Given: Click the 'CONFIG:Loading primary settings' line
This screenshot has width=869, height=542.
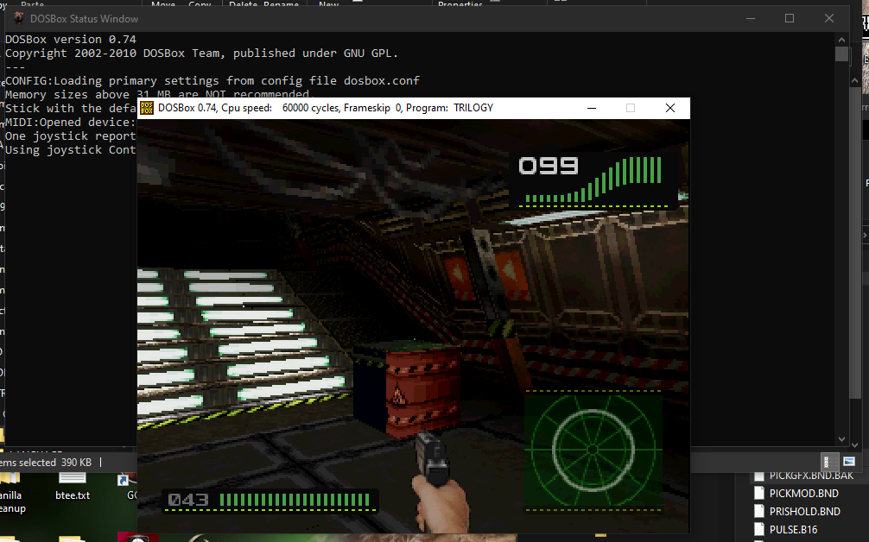Looking at the screenshot, I should 212,81.
